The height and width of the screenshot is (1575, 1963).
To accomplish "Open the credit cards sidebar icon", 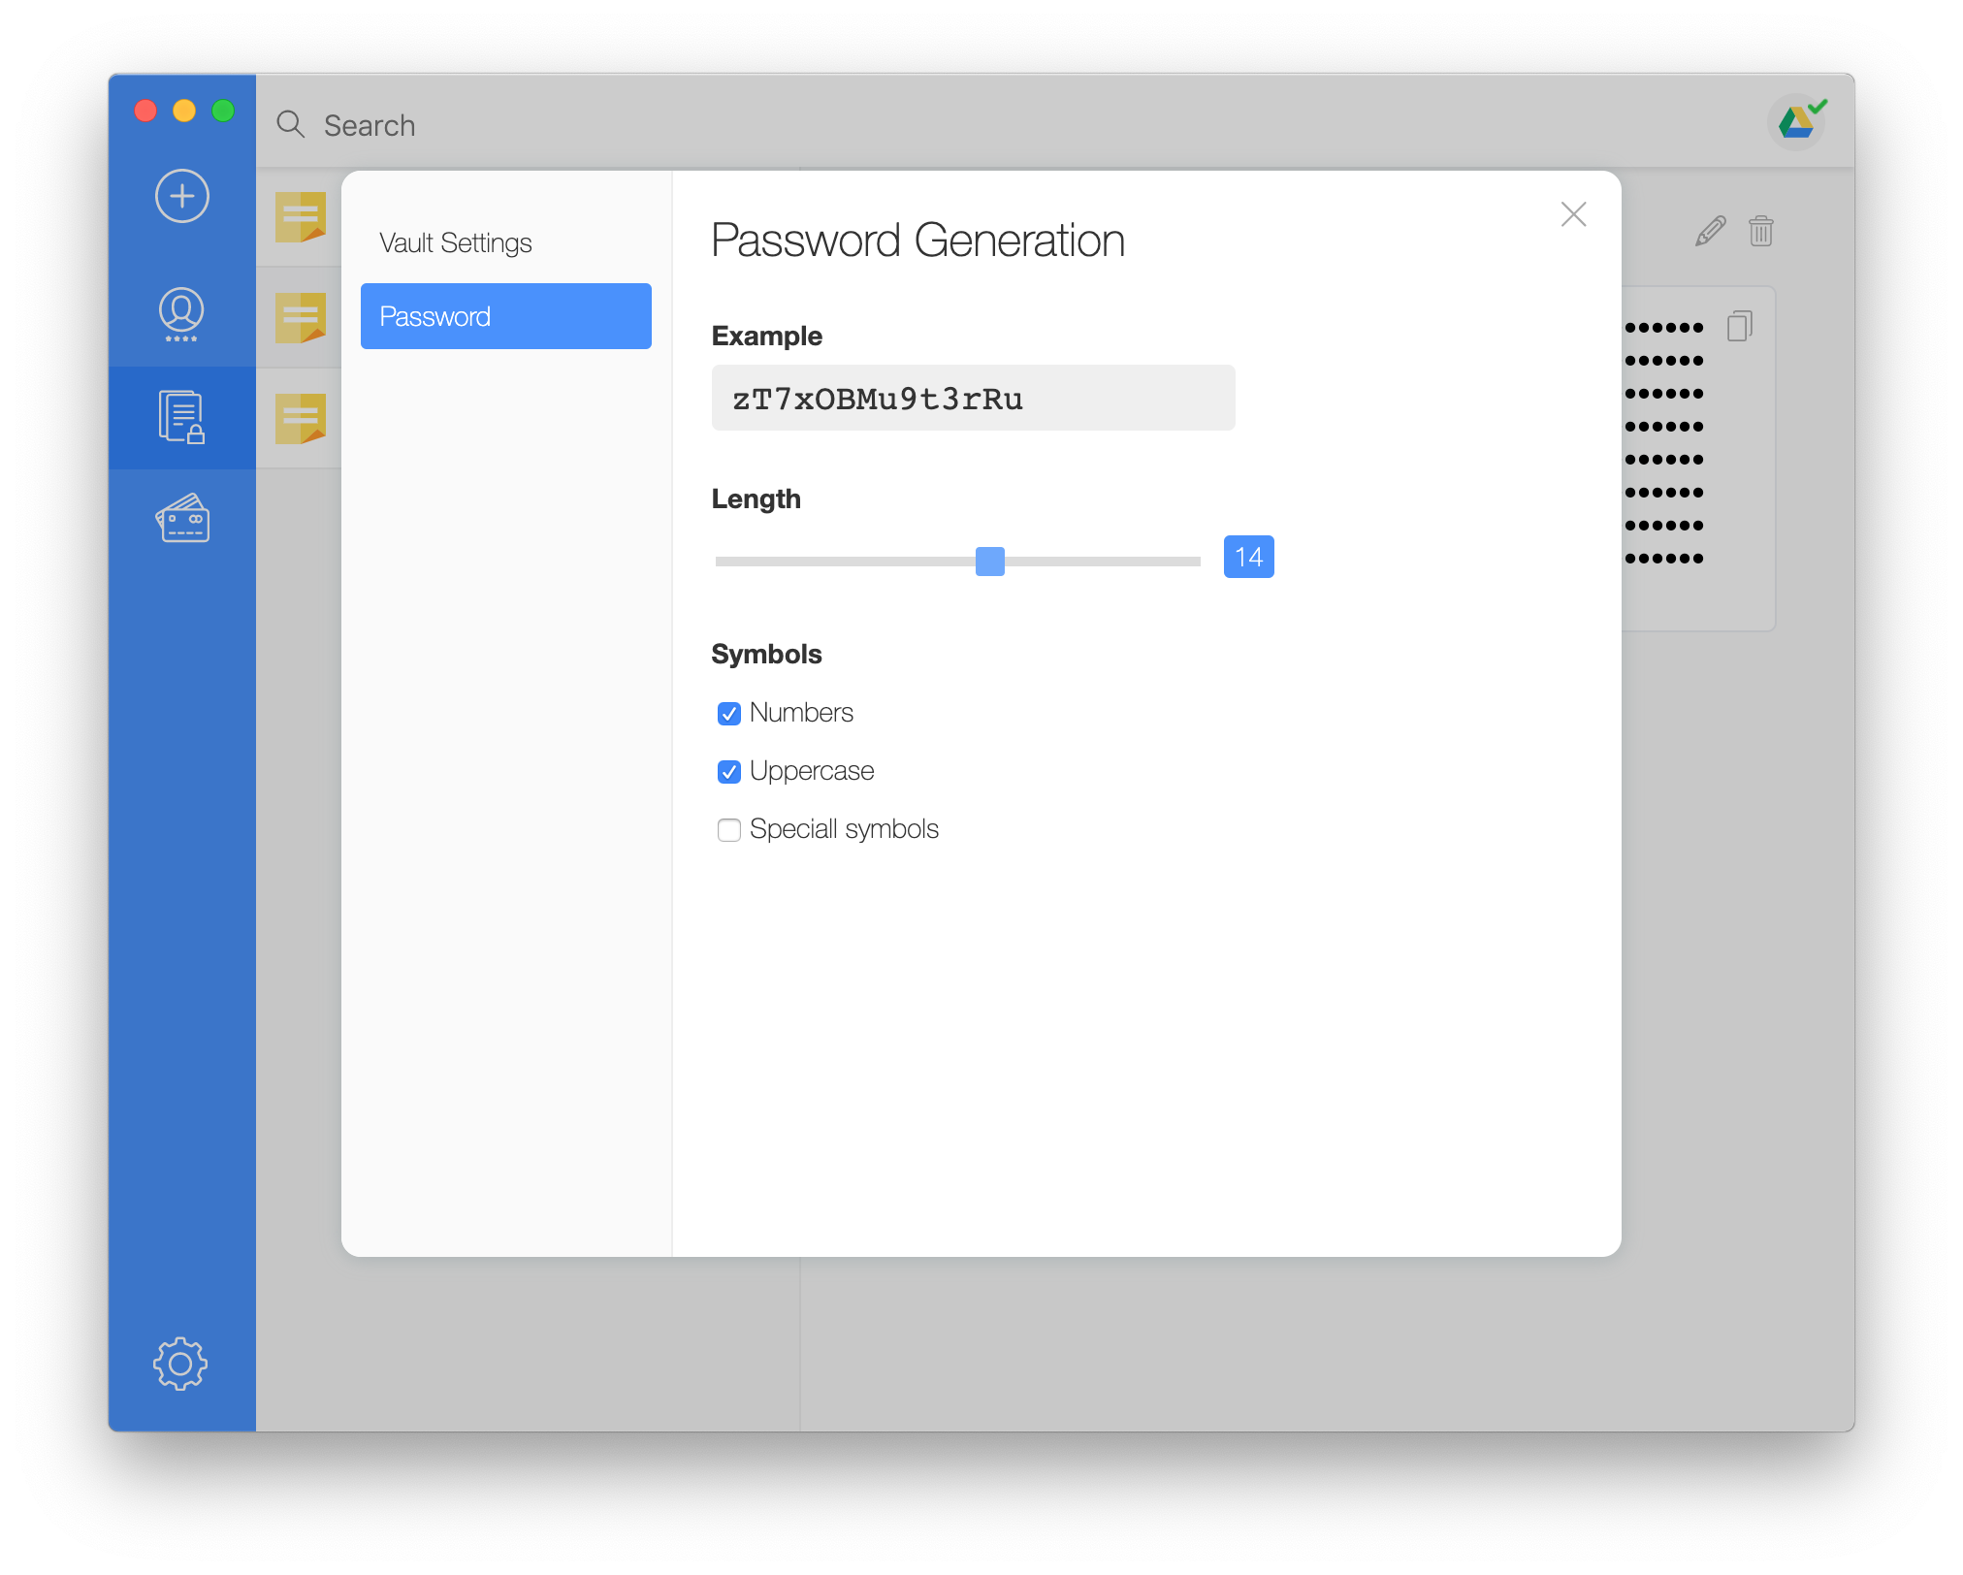I will pos(182,519).
